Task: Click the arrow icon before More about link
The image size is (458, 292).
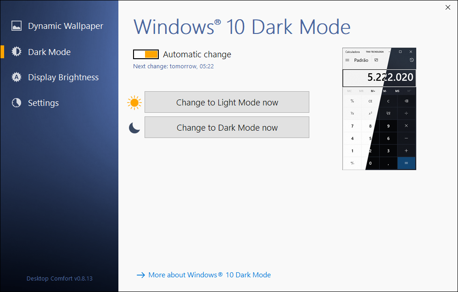Action: click(x=141, y=275)
